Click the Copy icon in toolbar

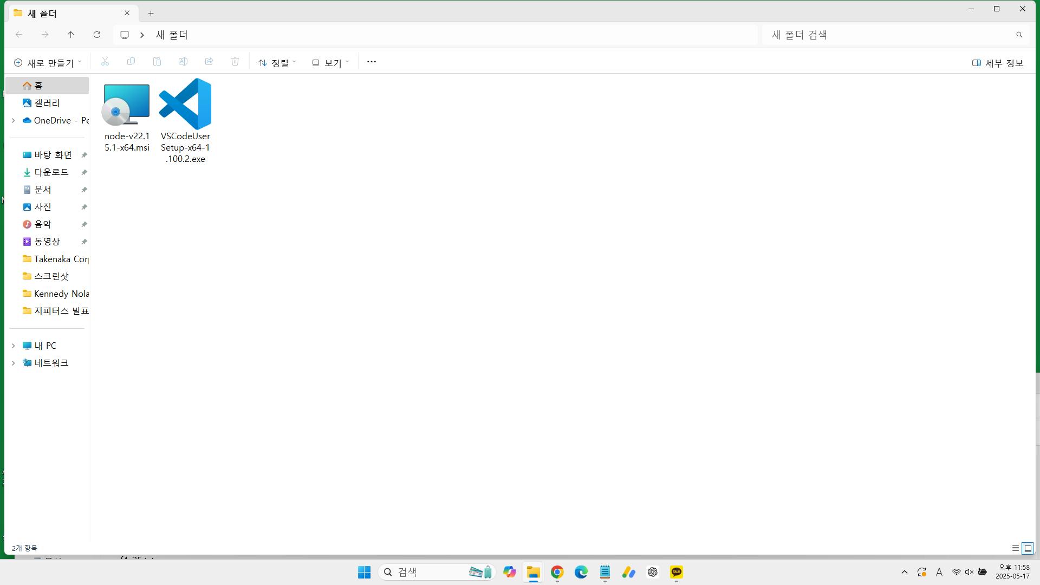[131, 62]
